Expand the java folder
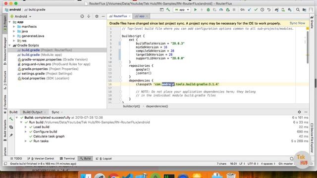 14,31
